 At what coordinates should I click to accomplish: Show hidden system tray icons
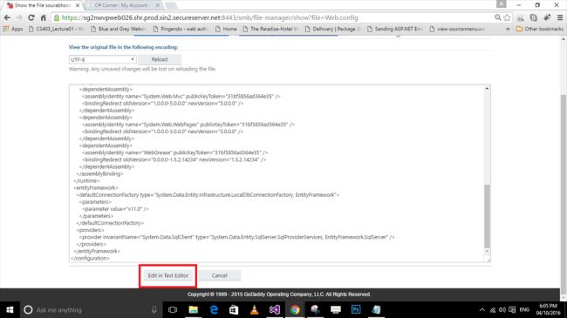point(482,309)
